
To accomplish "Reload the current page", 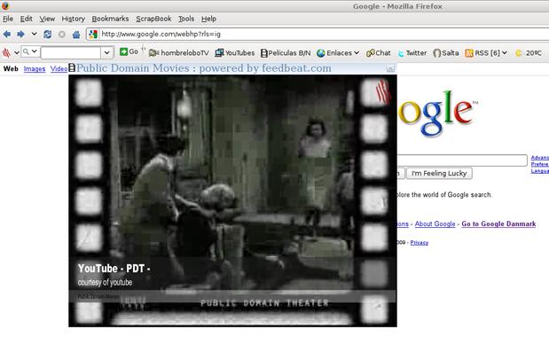I will pos(48,34).
